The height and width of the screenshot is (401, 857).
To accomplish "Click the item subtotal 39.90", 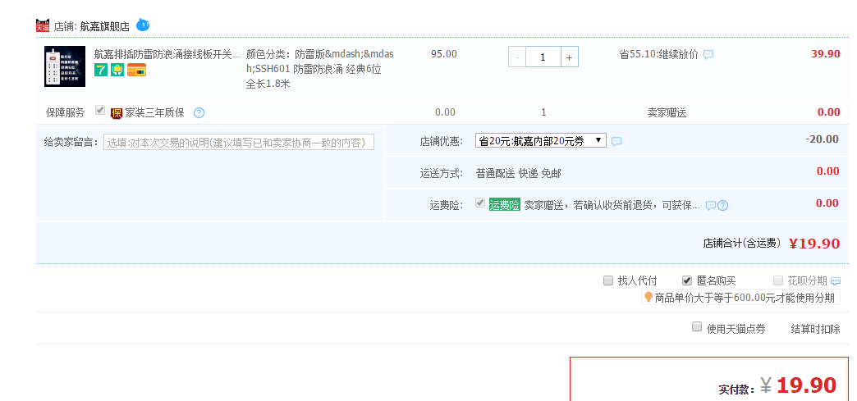I will click(825, 53).
